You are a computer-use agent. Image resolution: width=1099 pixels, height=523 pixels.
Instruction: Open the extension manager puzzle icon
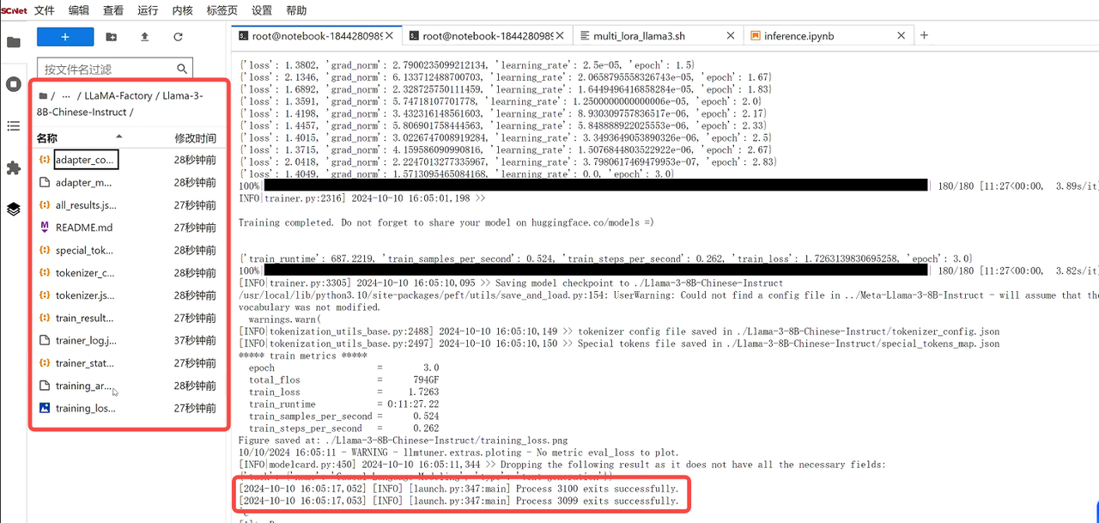click(13, 168)
